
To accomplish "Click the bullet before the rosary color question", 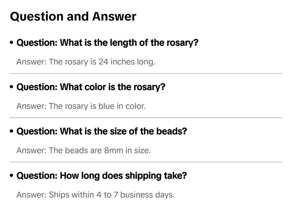I will pyautogui.click(x=12, y=87).
